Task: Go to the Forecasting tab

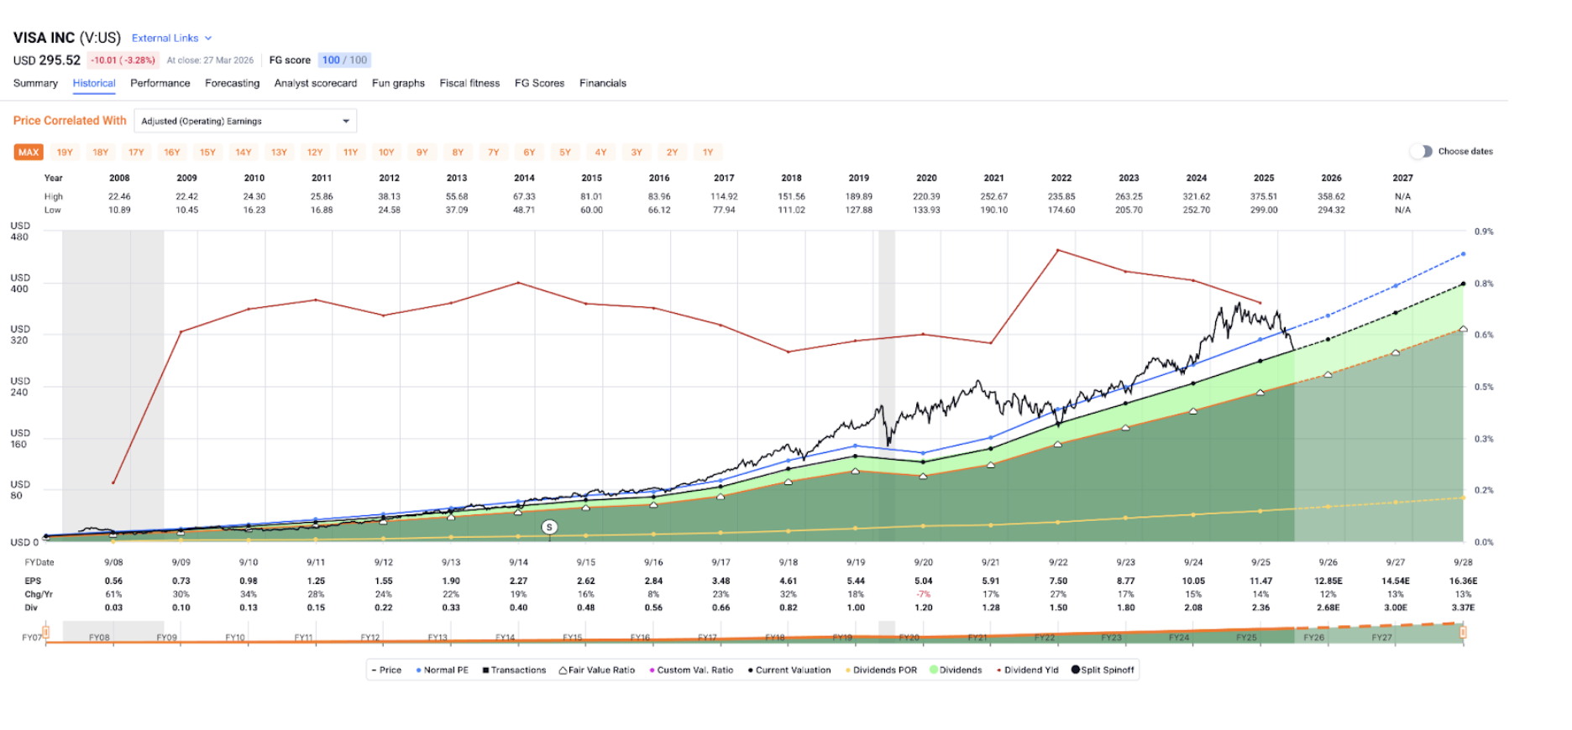Action: tap(233, 83)
